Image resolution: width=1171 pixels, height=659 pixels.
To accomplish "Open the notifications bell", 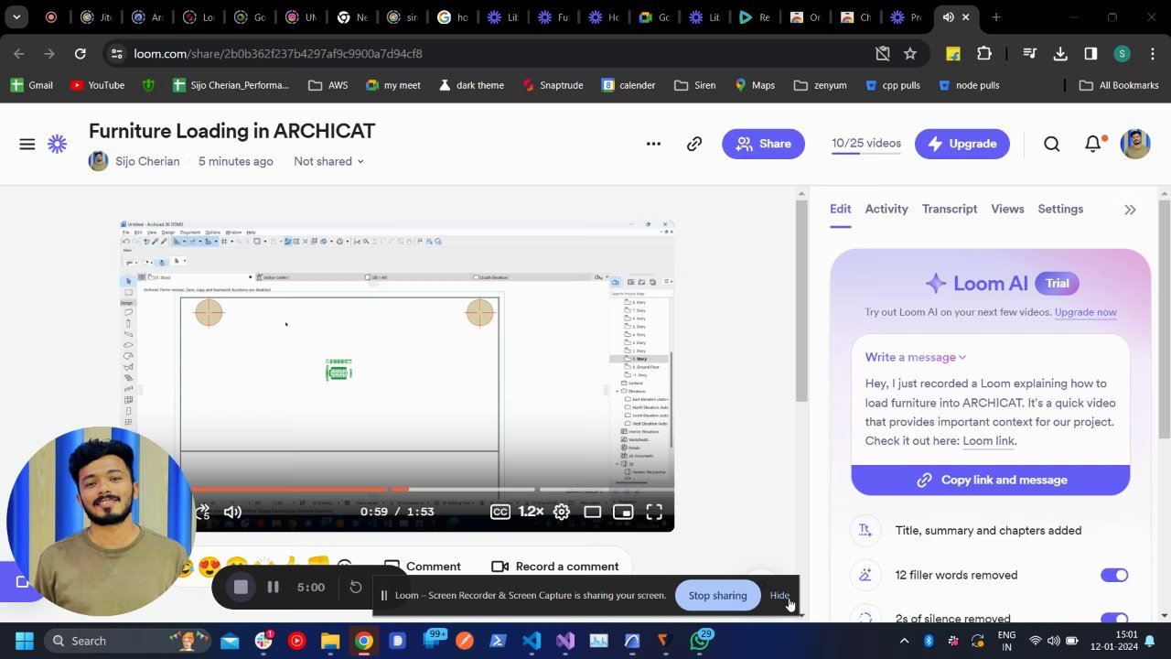I will click(x=1093, y=144).
